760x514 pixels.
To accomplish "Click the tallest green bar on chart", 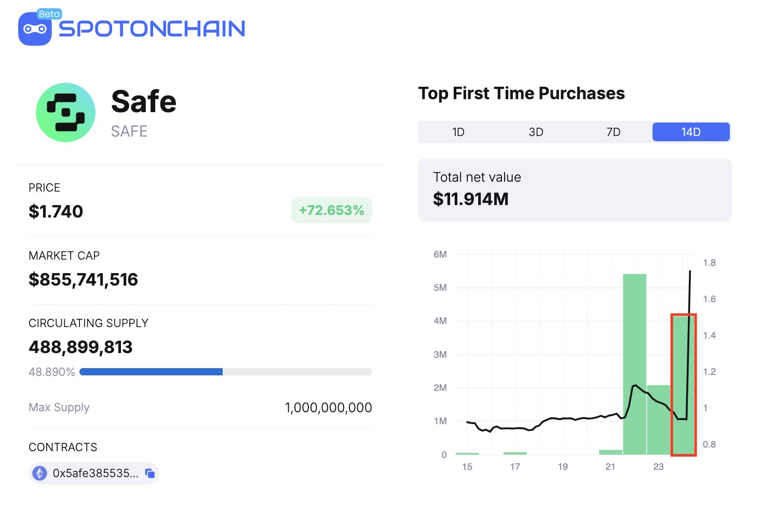I will (x=634, y=364).
